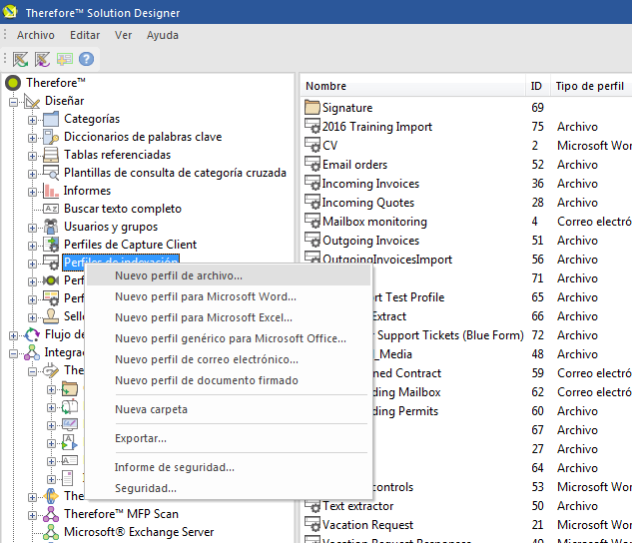The height and width of the screenshot is (543, 632).
Task: Select the Incoming Quotes row text
Action: pyautogui.click(x=368, y=203)
